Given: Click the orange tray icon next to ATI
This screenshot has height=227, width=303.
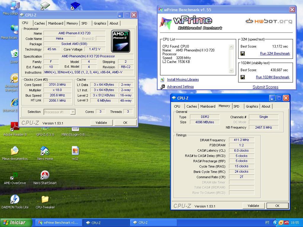Looking at the screenshot, I should pos(281,223).
